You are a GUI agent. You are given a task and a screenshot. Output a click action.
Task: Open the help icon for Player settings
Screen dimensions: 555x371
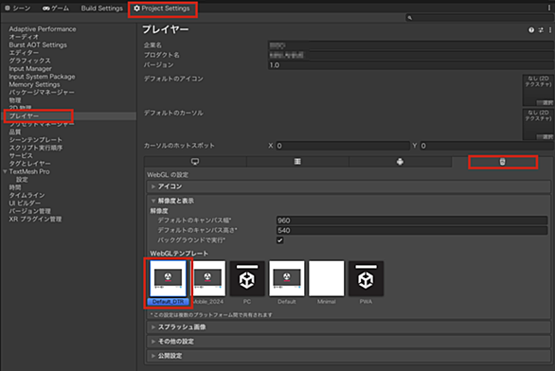(x=531, y=30)
